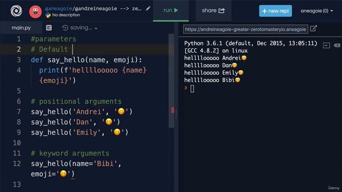Image resolution: width=342 pixels, height=192 pixels.
Task: Click the '[GCC 4.8.2] on linux' console line
Action: coord(216,51)
